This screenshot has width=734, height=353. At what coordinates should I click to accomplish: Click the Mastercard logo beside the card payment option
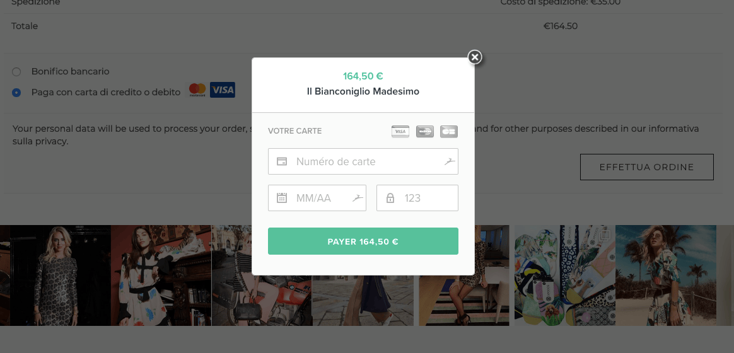[x=197, y=90]
